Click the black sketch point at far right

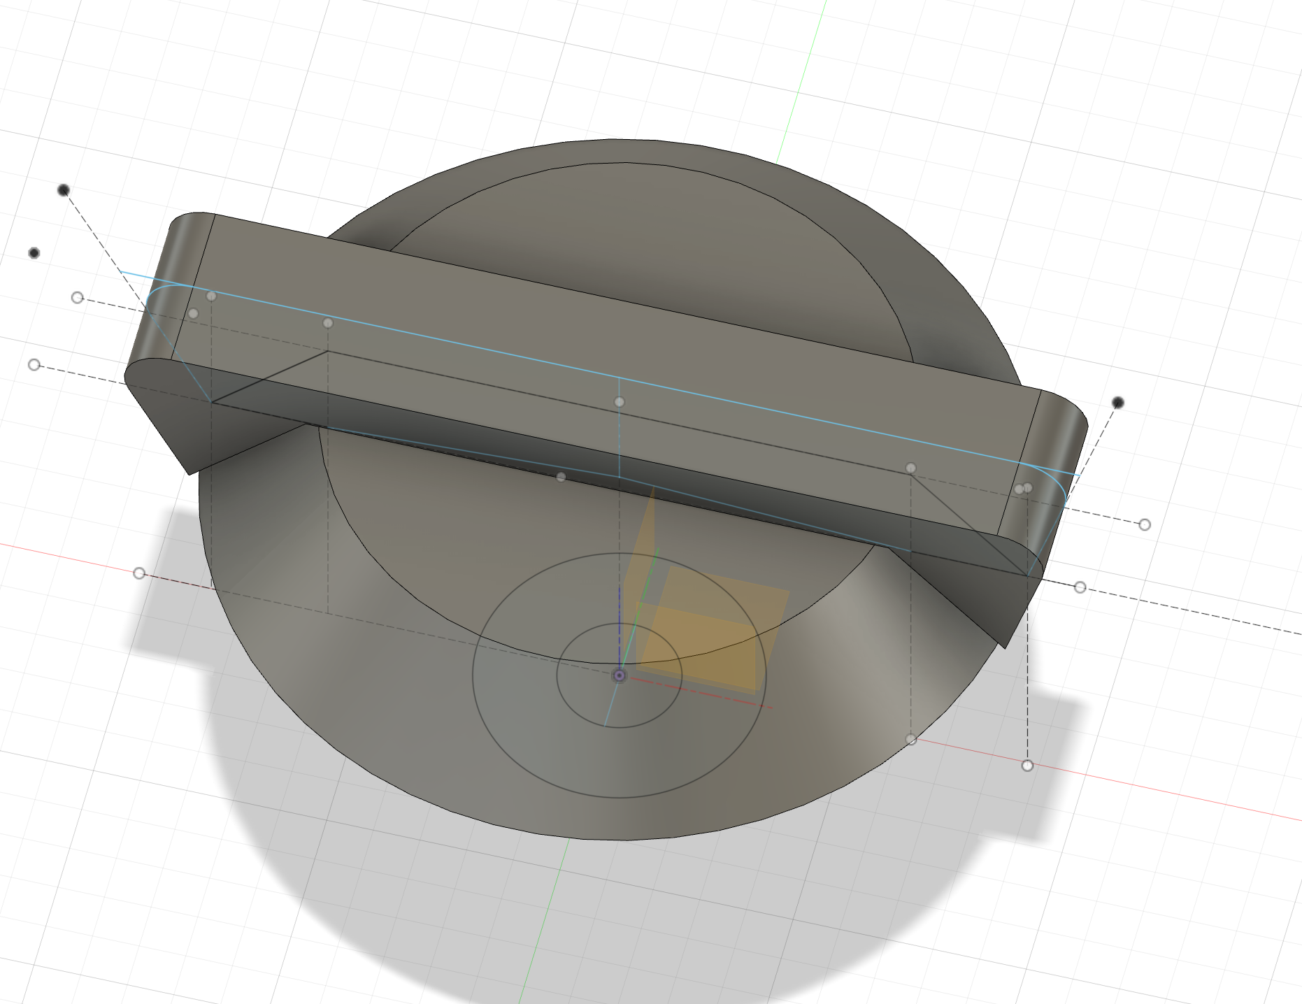click(x=1117, y=403)
